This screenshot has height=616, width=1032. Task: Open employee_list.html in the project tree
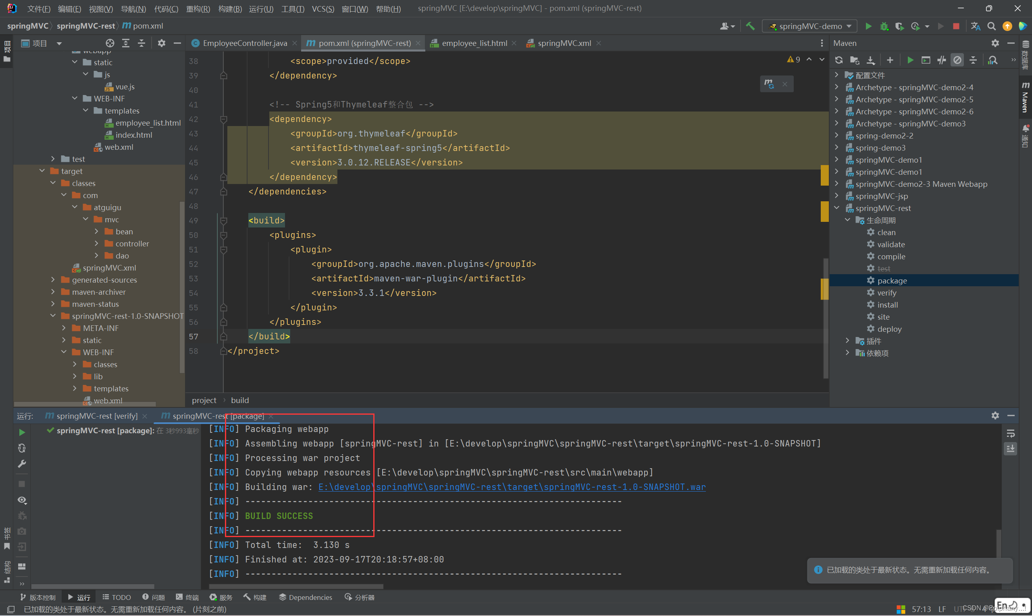click(x=148, y=123)
